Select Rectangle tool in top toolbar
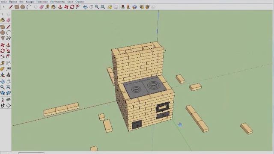This screenshot has height=154, width=274. pyautogui.click(x=17, y=7)
